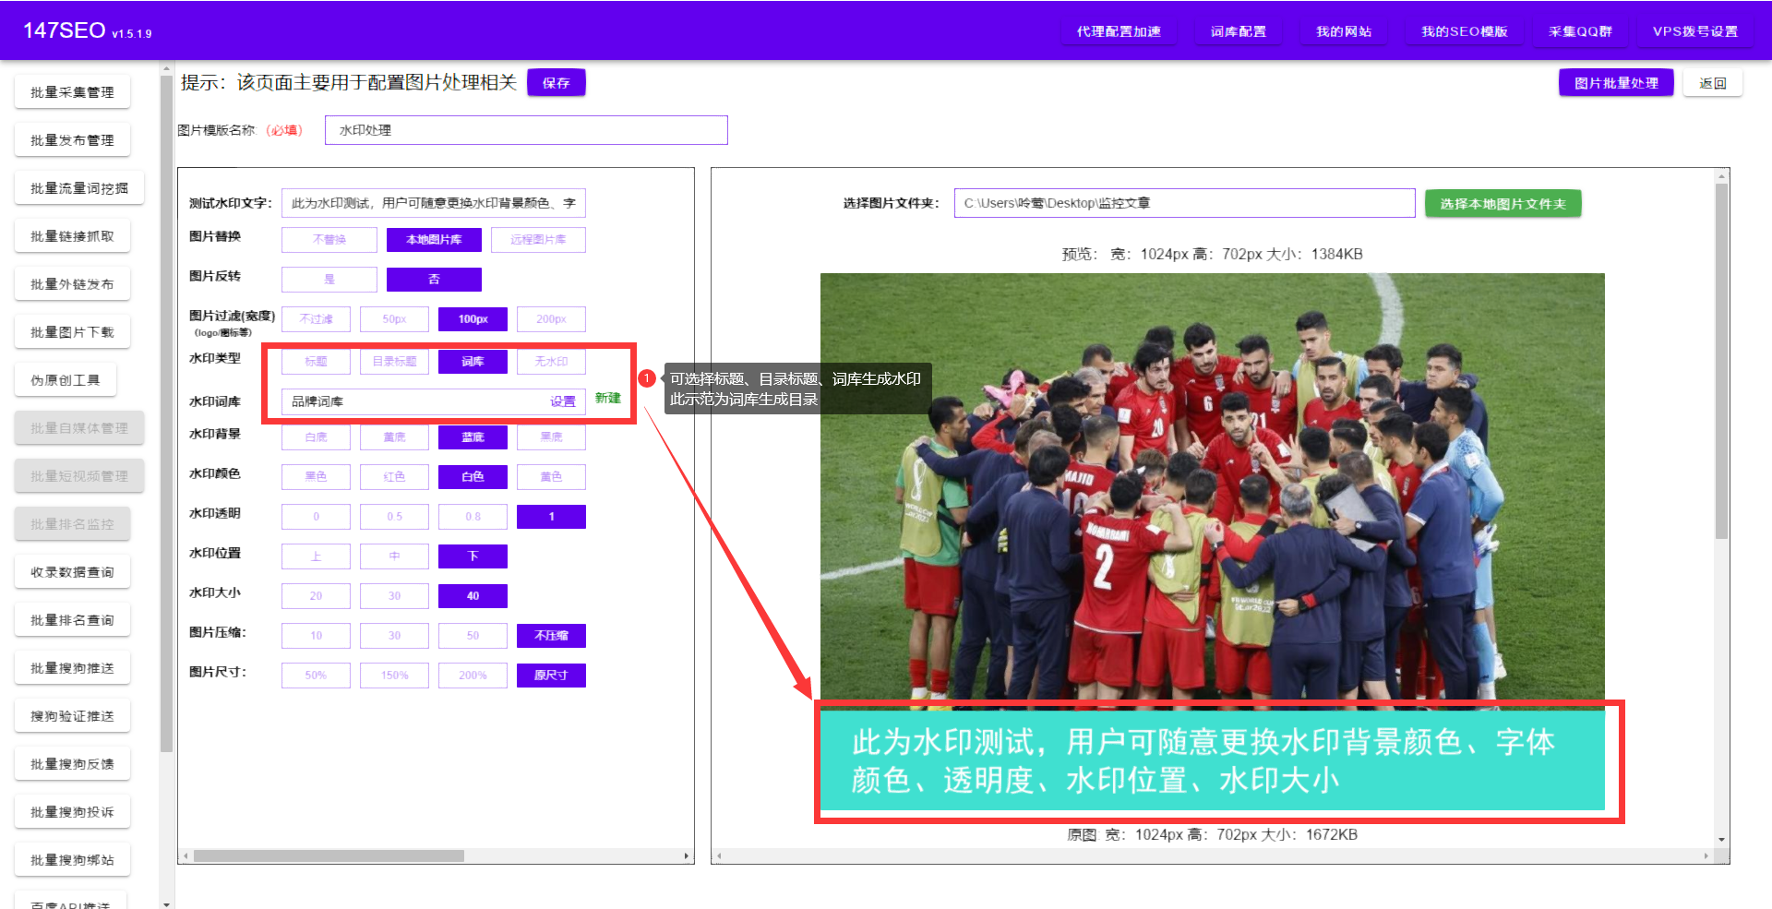Open 批量外链发布 in the sidebar

[72, 284]
